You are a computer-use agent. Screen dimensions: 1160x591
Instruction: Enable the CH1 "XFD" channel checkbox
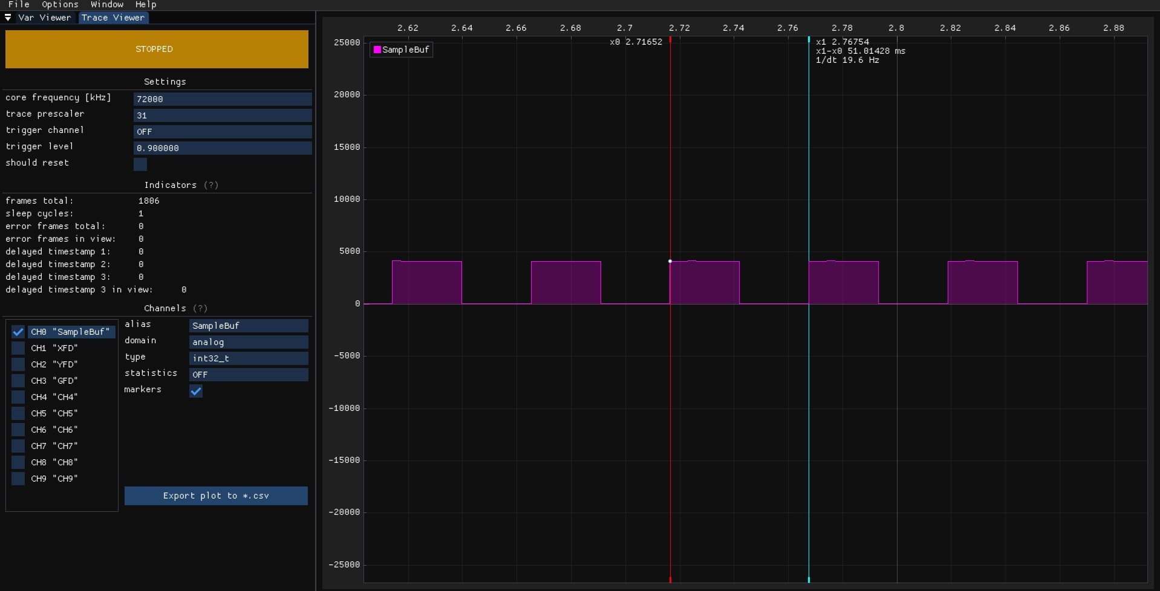point(18,348)
